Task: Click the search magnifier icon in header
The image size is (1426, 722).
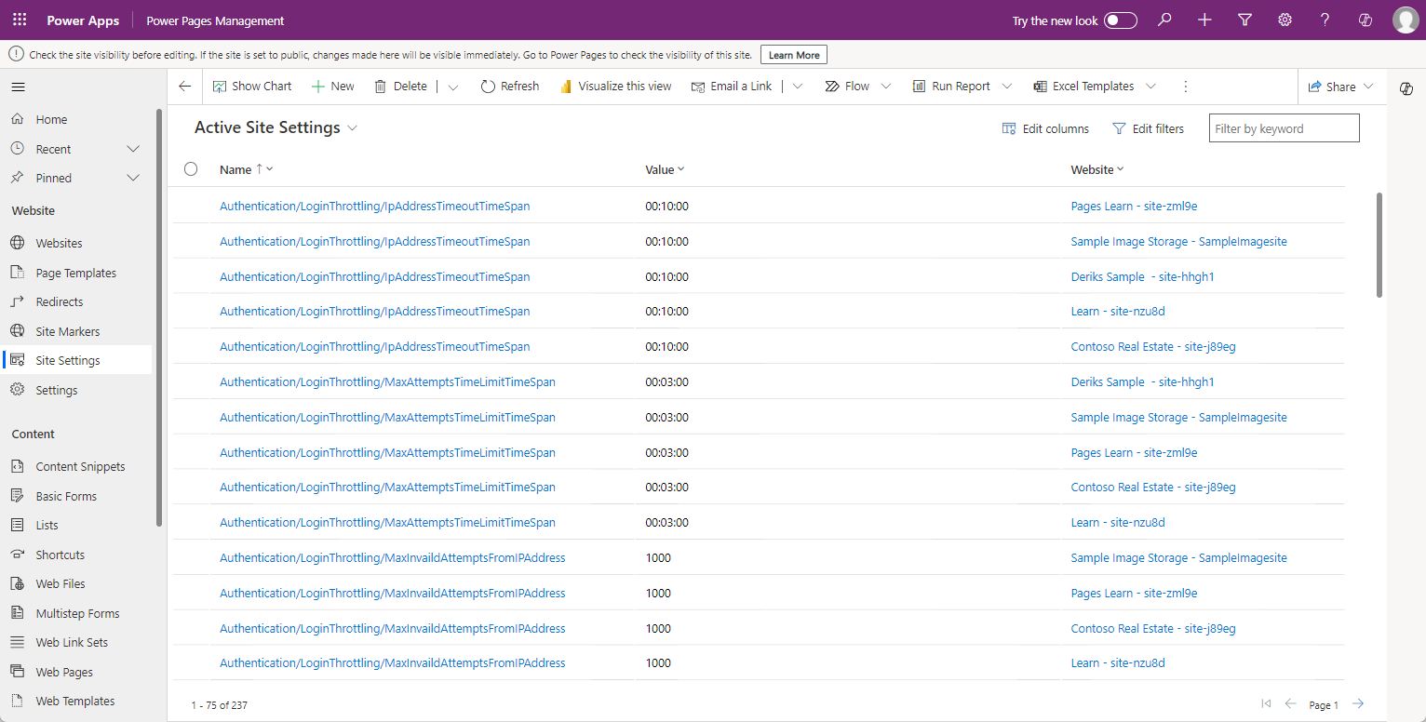Action: point(1164,20)
